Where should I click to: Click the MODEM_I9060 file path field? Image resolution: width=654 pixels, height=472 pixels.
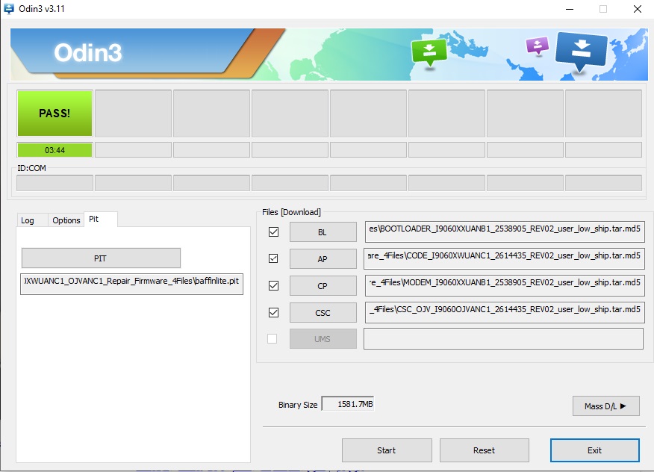pyautogui.click(x=505, y=286)
